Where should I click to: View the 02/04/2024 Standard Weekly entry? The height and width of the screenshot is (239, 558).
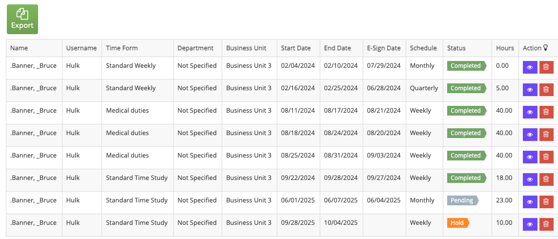[x=530, y=67]
